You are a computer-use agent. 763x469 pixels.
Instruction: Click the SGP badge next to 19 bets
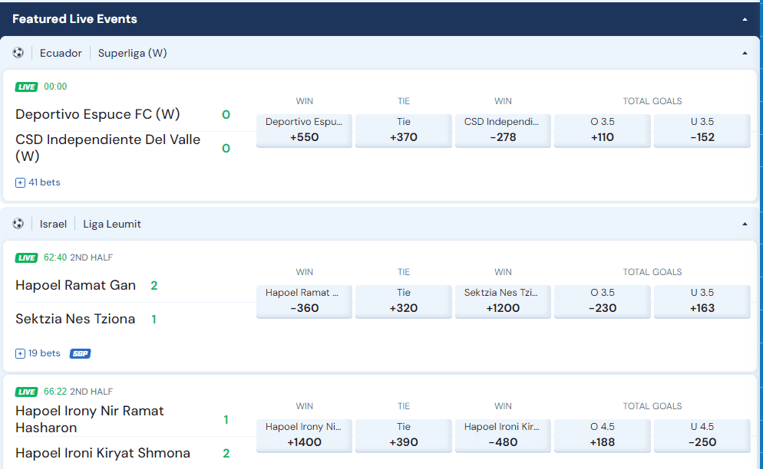(79, 353)
